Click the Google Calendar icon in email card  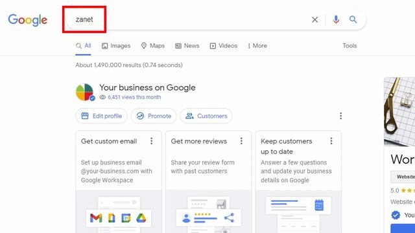coord(126,218)
